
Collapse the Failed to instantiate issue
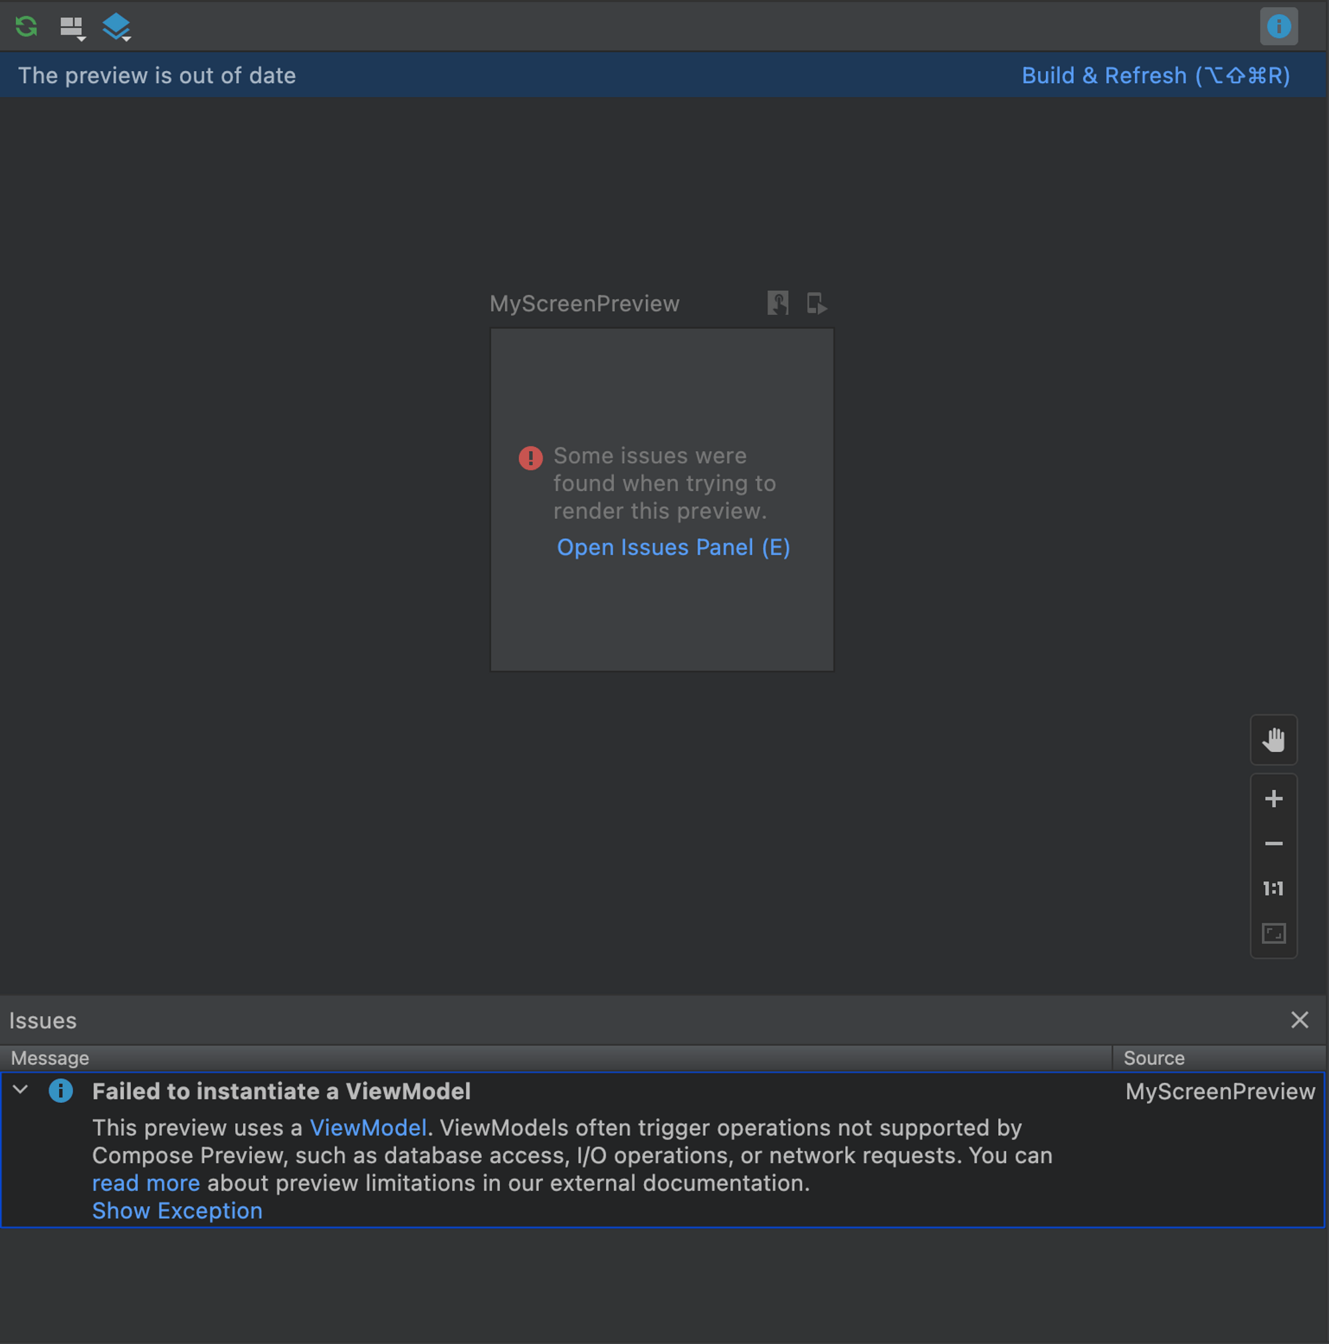coord(20,1091)
